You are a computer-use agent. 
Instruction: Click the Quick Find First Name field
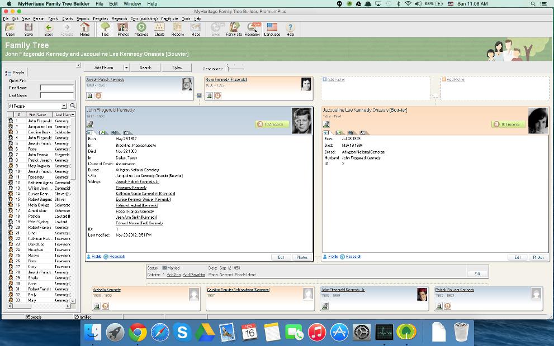(x=56, y=88)
